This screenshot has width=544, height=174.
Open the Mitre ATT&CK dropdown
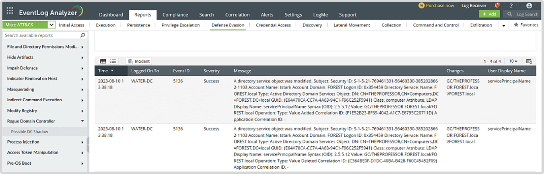[52, 25]
